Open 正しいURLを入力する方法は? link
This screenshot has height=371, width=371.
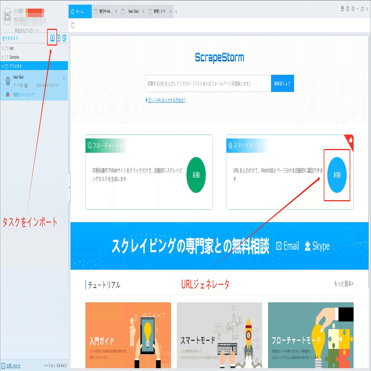point(167,100)
